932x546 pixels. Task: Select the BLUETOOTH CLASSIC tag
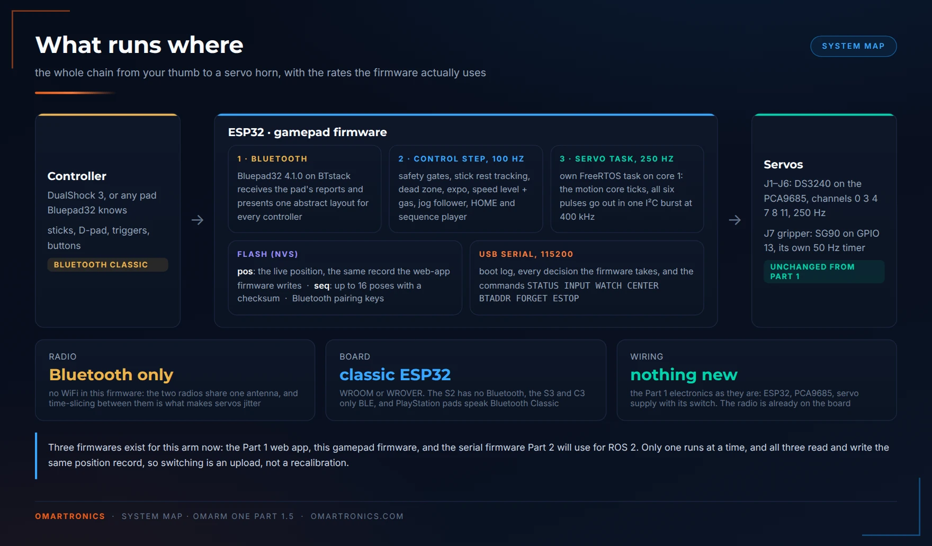coord(107,265)
